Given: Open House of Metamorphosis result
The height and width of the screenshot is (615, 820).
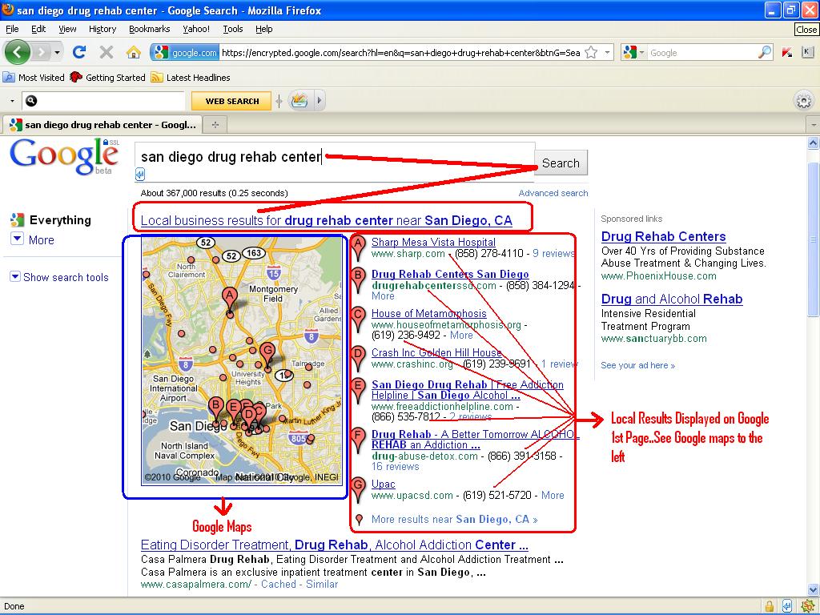Looking at the screenshot, I should tap(429, 313).
